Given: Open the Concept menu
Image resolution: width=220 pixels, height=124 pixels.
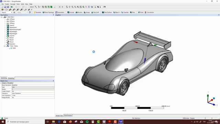Looking at the screenshot, I should click(x=13, y=4).
